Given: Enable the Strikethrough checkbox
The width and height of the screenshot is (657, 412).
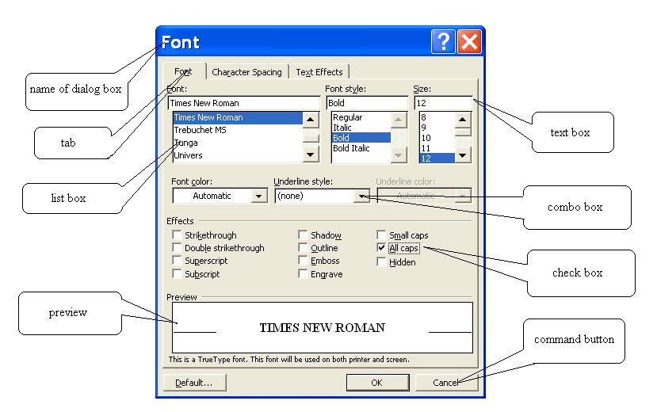Looking at the screenshot, I should 177,235.
